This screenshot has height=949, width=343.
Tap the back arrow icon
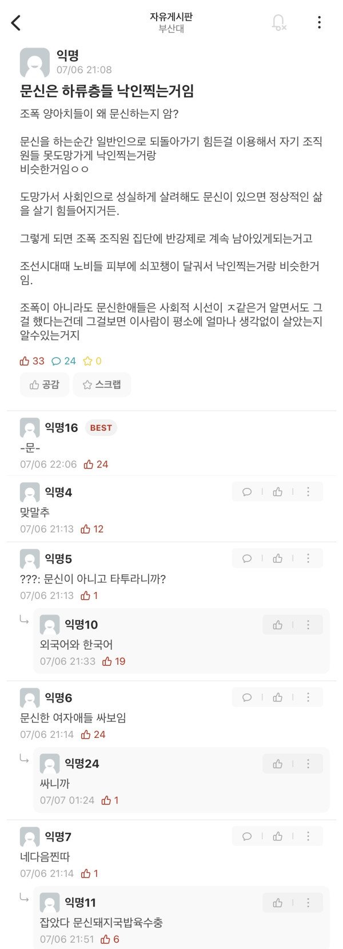[x=16, y=23]
